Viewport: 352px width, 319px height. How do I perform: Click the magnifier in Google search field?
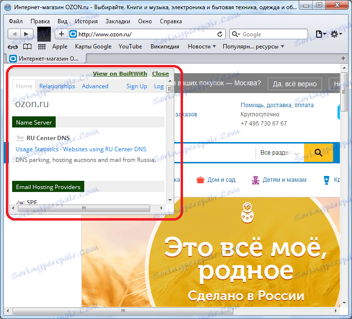[x=236, y=34]
